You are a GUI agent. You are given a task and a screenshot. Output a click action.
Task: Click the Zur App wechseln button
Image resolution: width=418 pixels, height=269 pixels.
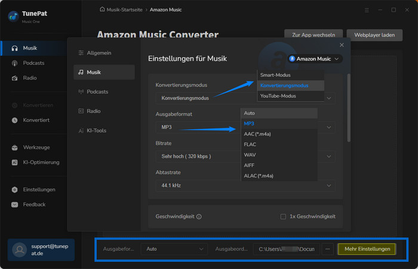314,35
